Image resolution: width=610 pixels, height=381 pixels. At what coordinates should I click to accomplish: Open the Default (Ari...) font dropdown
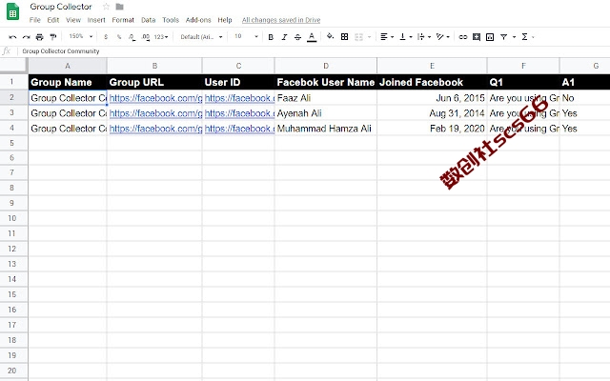[x=201, y=37]
